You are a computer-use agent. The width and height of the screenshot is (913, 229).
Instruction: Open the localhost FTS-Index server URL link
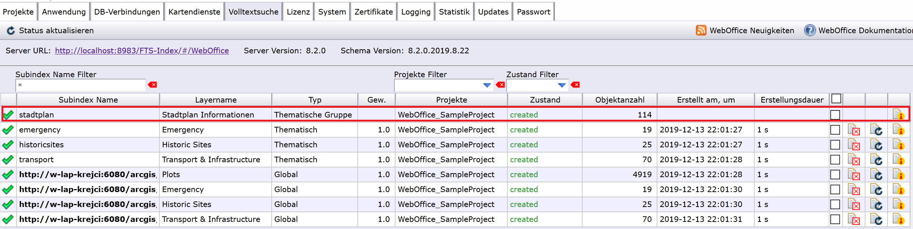point(142,51)
